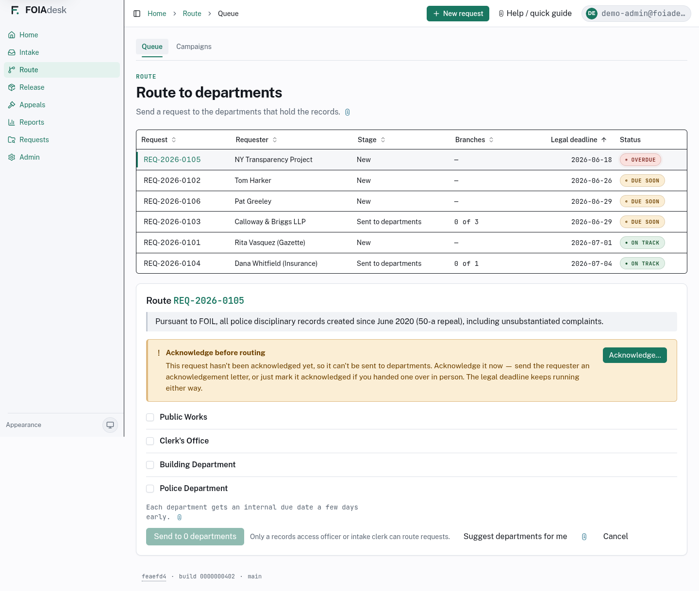Switch to the Campaigns tab
699x591 pixels.
[194, 47]
